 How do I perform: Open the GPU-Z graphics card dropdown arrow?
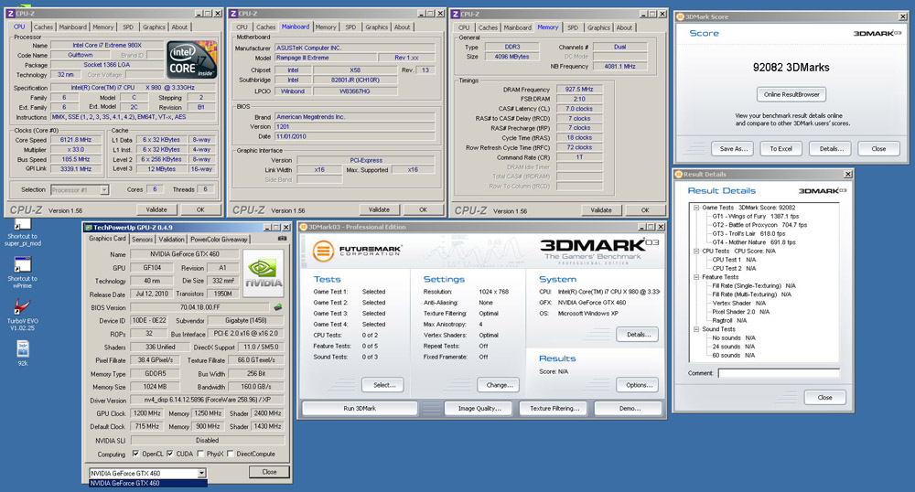tap(201, 474)
